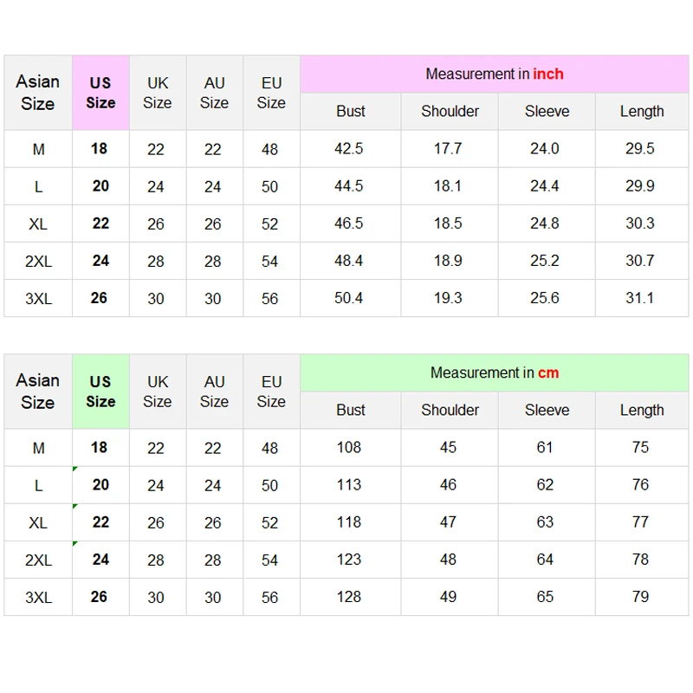693x693 pixels.
Task: Select the 108 bust value in cm
Action: point(349,448)
